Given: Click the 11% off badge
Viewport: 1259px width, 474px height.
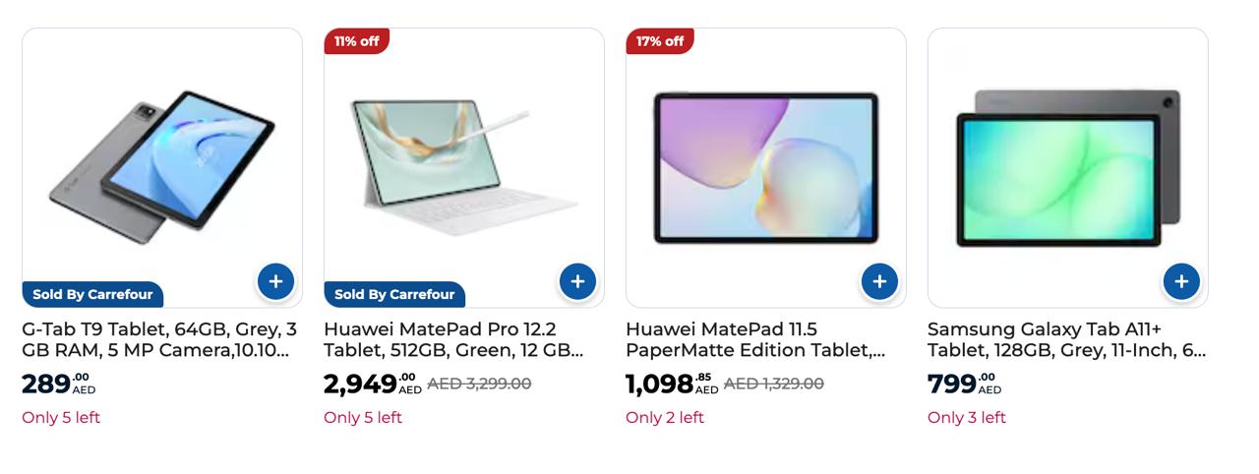Looking at the screenshot, I should pyautogui.click(x=356, y=41).
